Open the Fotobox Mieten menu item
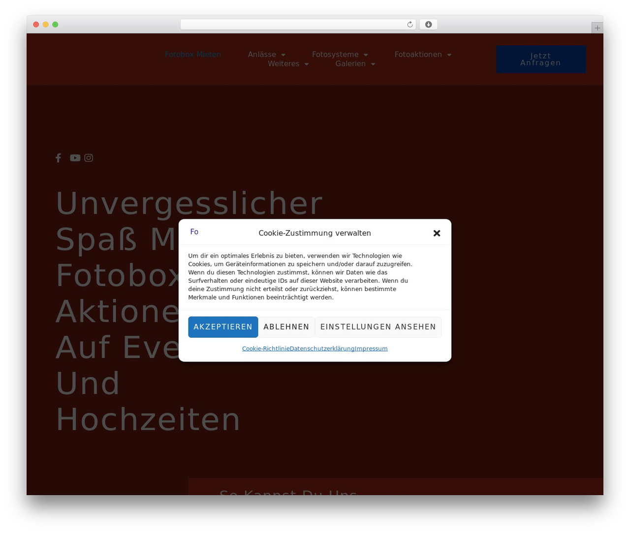The image size is (630, 533). pos(193,55)
